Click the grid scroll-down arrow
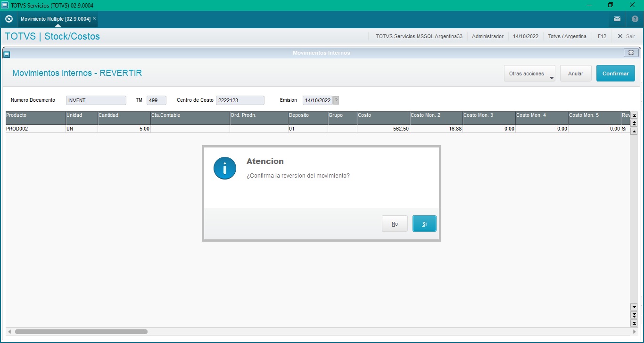 [x=634, y=307]
